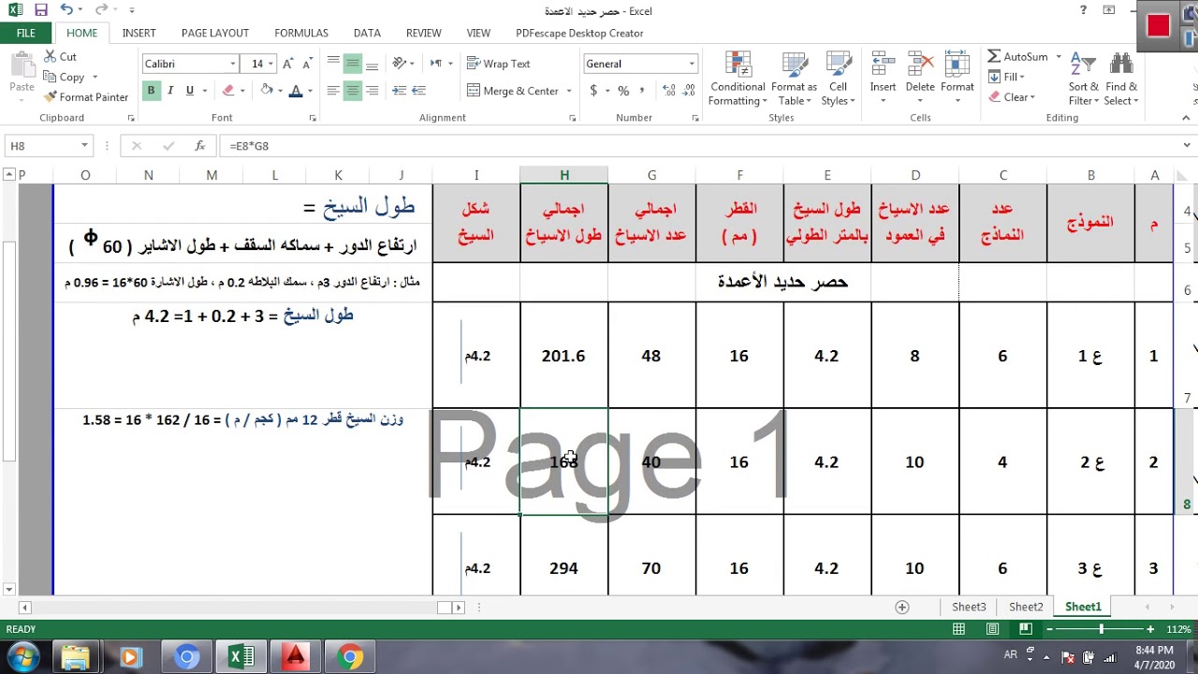This screenshot has height=674, width=1198.
Task: Click cell showing 201.6
Action: [x=564, y=356]
